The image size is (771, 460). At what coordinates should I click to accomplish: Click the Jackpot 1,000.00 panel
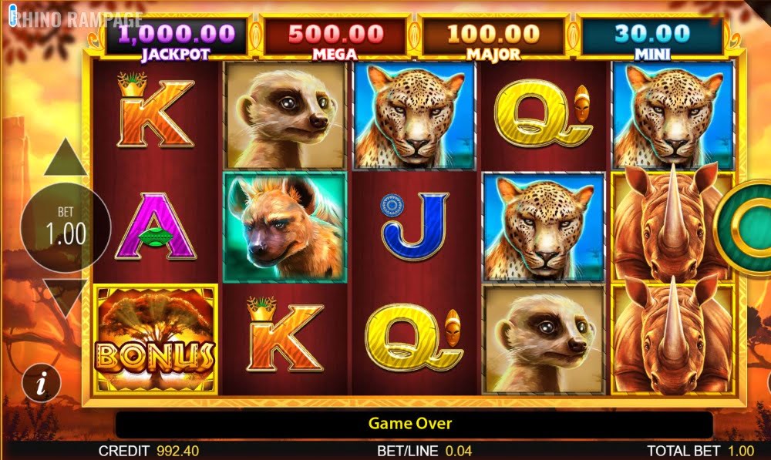click(176, 39)
